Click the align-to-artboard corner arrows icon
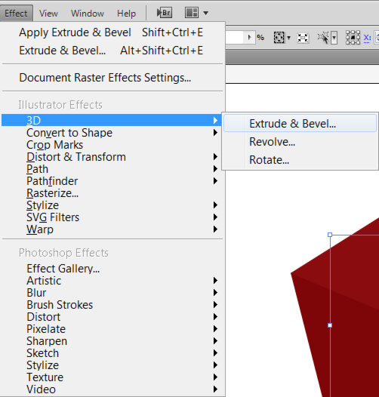 tap(303, 38)
